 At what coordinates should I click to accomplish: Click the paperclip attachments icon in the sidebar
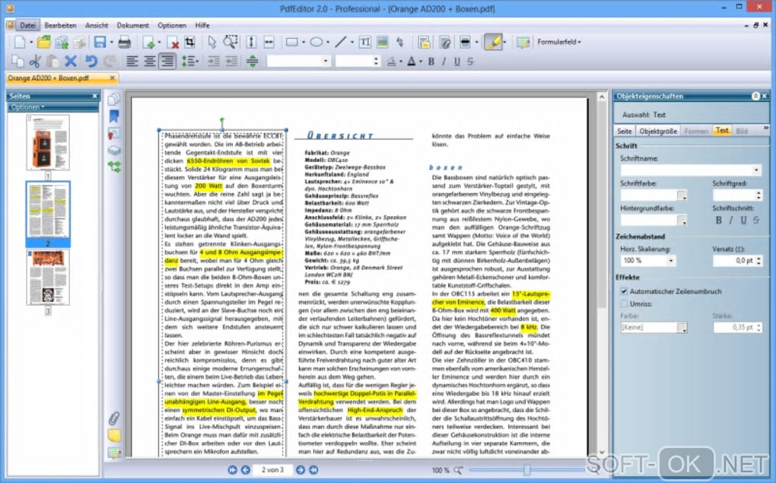(114, 418)
